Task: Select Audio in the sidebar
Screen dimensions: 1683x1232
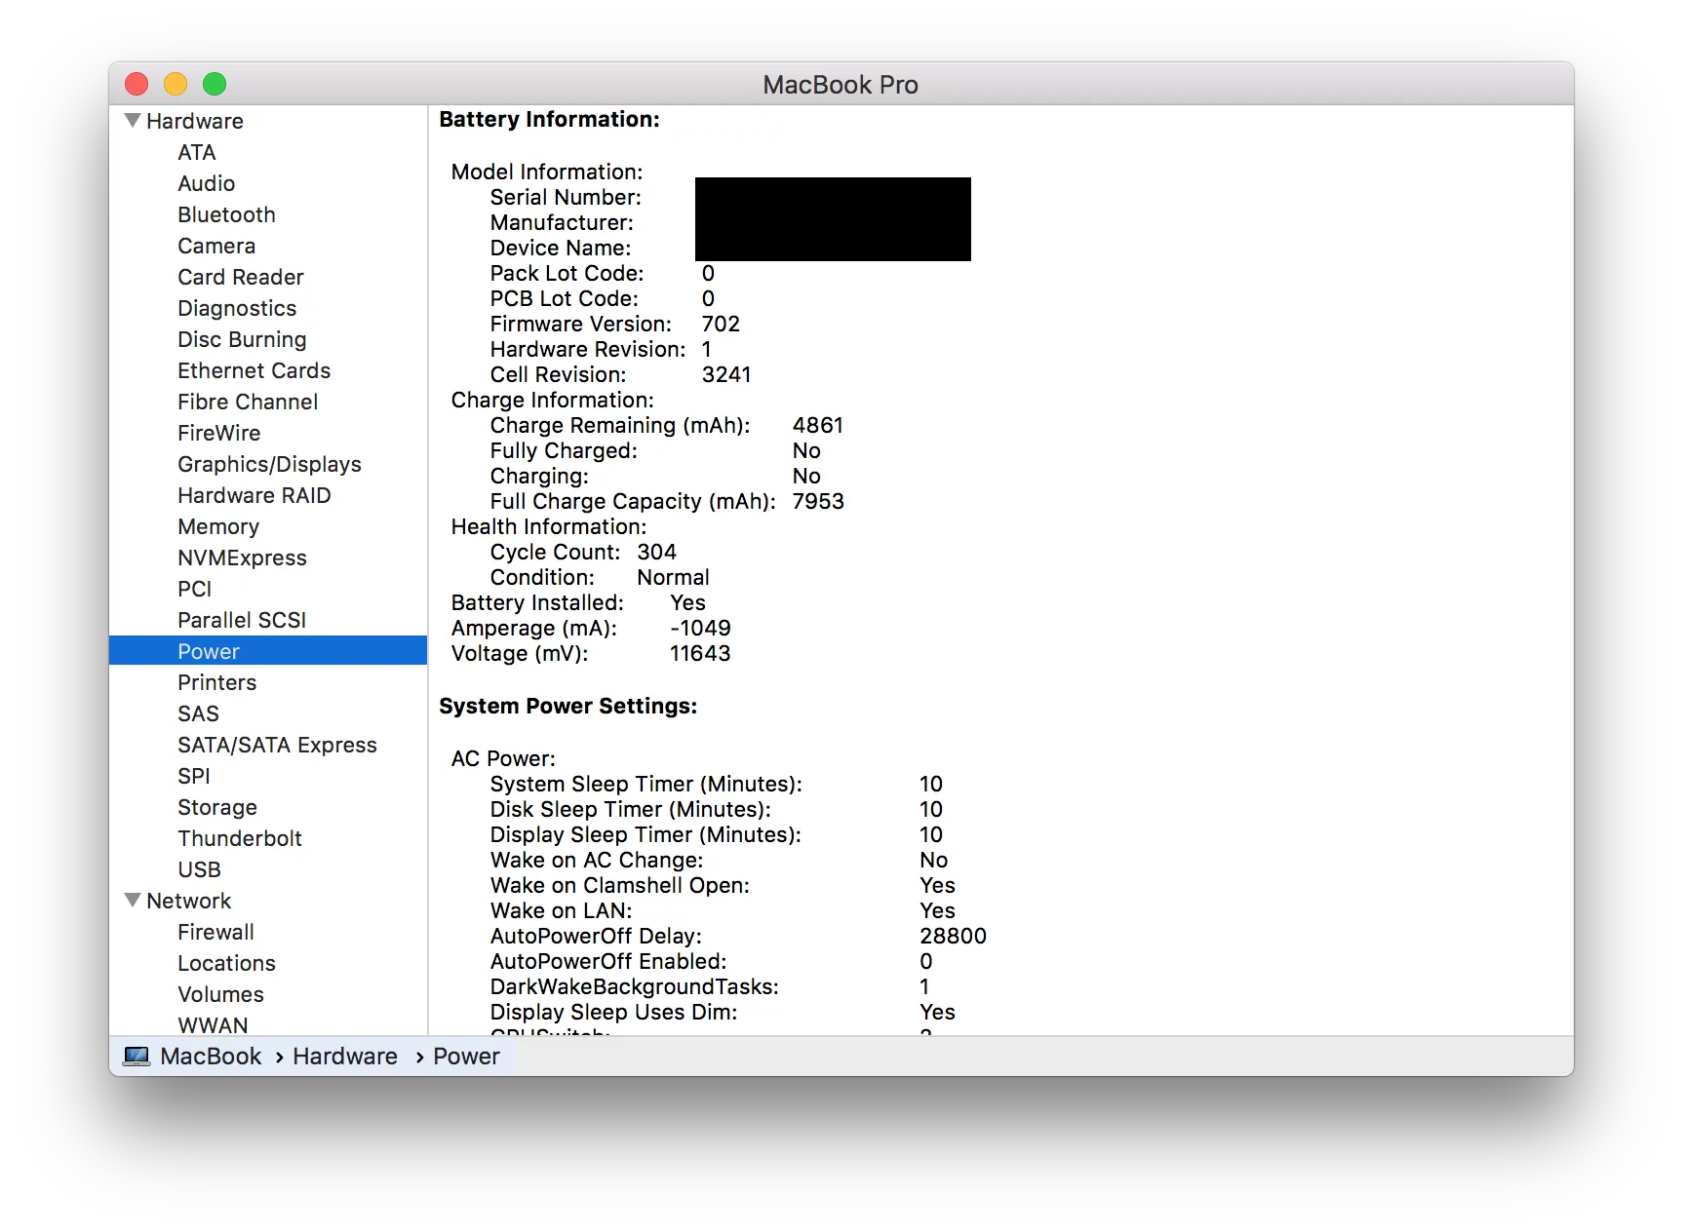Action: coord(207,183)
